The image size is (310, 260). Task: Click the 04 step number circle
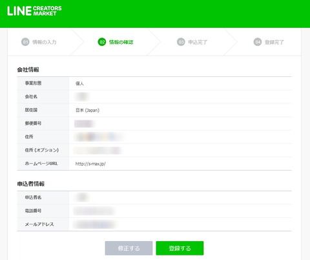[x=258, y=42]
